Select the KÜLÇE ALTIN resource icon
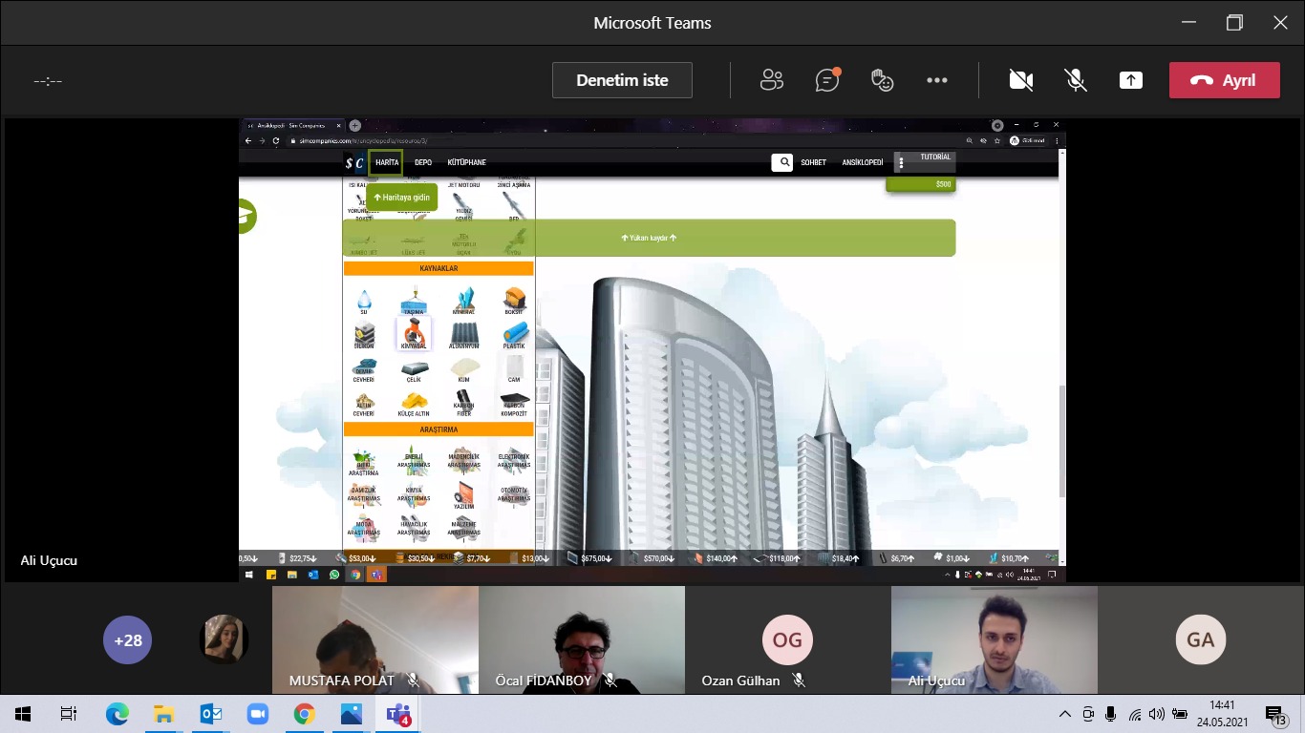1305x733 pixels. (x=414, y=405)
